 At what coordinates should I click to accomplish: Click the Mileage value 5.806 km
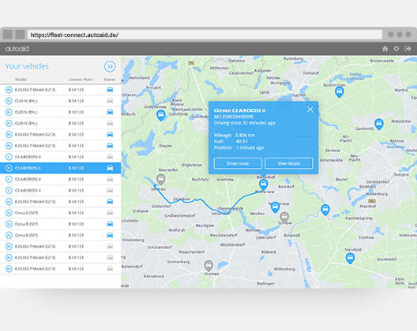245,135
